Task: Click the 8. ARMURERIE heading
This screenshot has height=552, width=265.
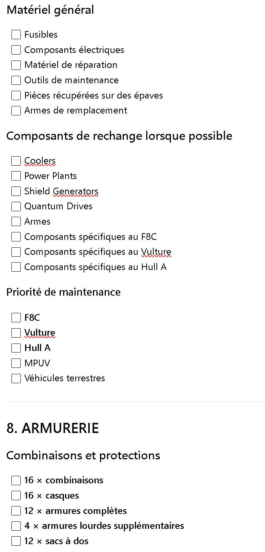Action: tap(53, 428)
